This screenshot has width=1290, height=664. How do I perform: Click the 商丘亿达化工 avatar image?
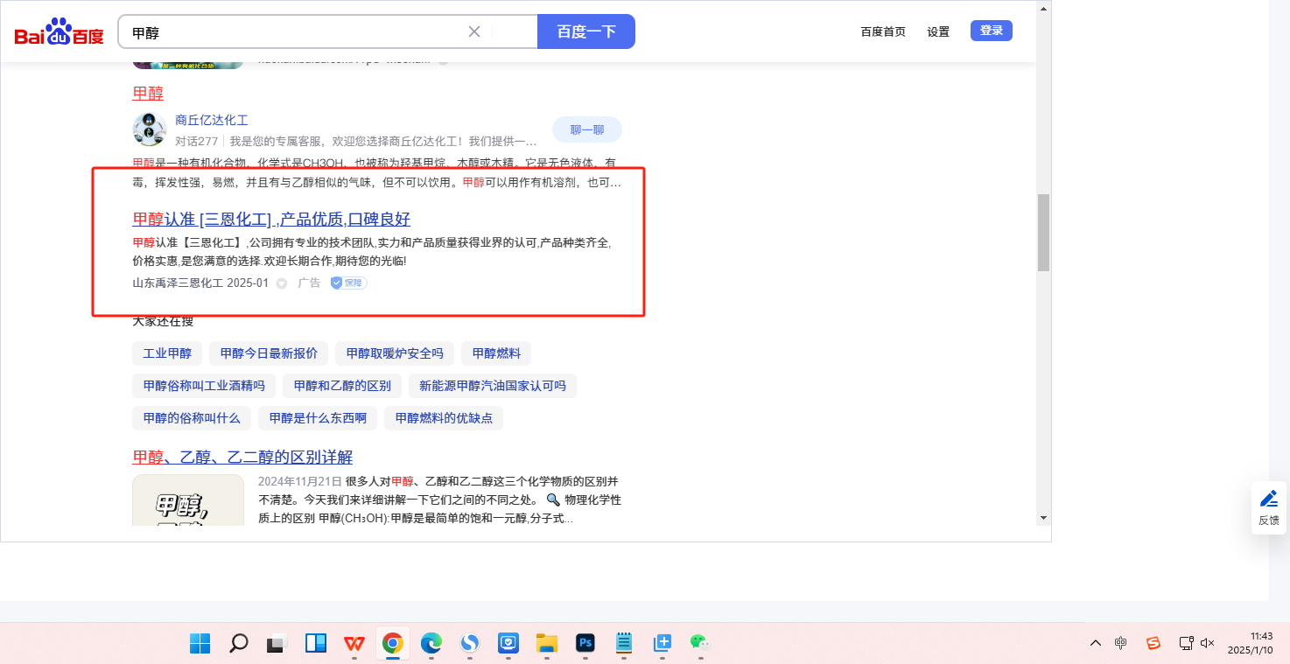tap(149, 129)
